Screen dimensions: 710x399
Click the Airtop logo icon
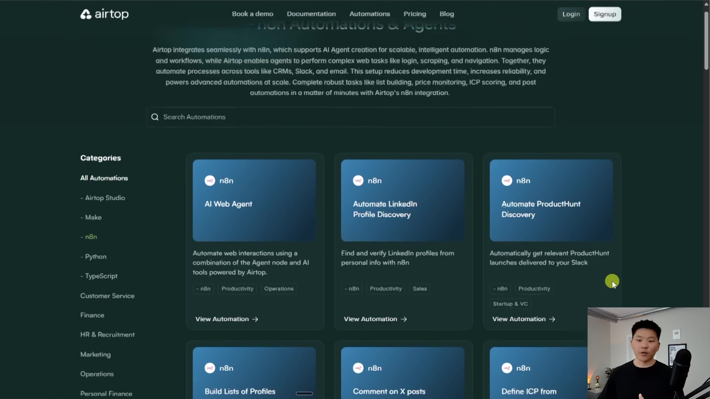click(86, 14)
